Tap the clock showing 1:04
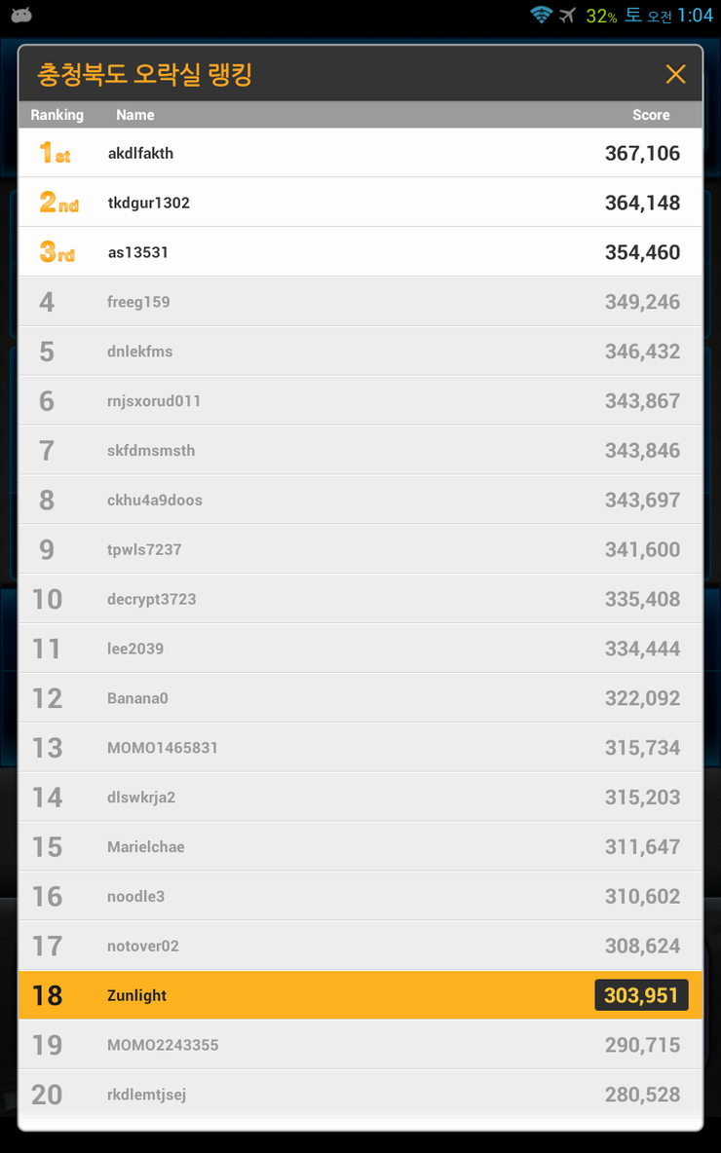This screenshot has height=1153, width=721. click(695, 16)
